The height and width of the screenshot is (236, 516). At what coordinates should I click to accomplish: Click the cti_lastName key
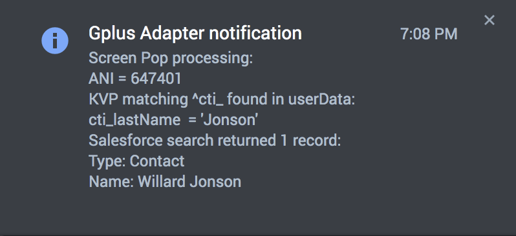pos(134,120)
